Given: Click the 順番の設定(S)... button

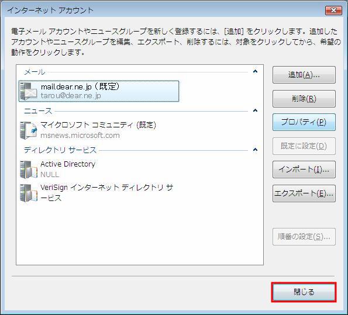Looking at the screenshot, I should click(x=304, y=237).
